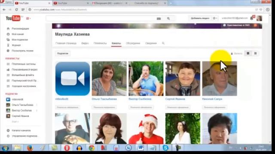Open Skype from the taskbar
Viewport: 275px width, 154px height.
click(x=165, y=148)
